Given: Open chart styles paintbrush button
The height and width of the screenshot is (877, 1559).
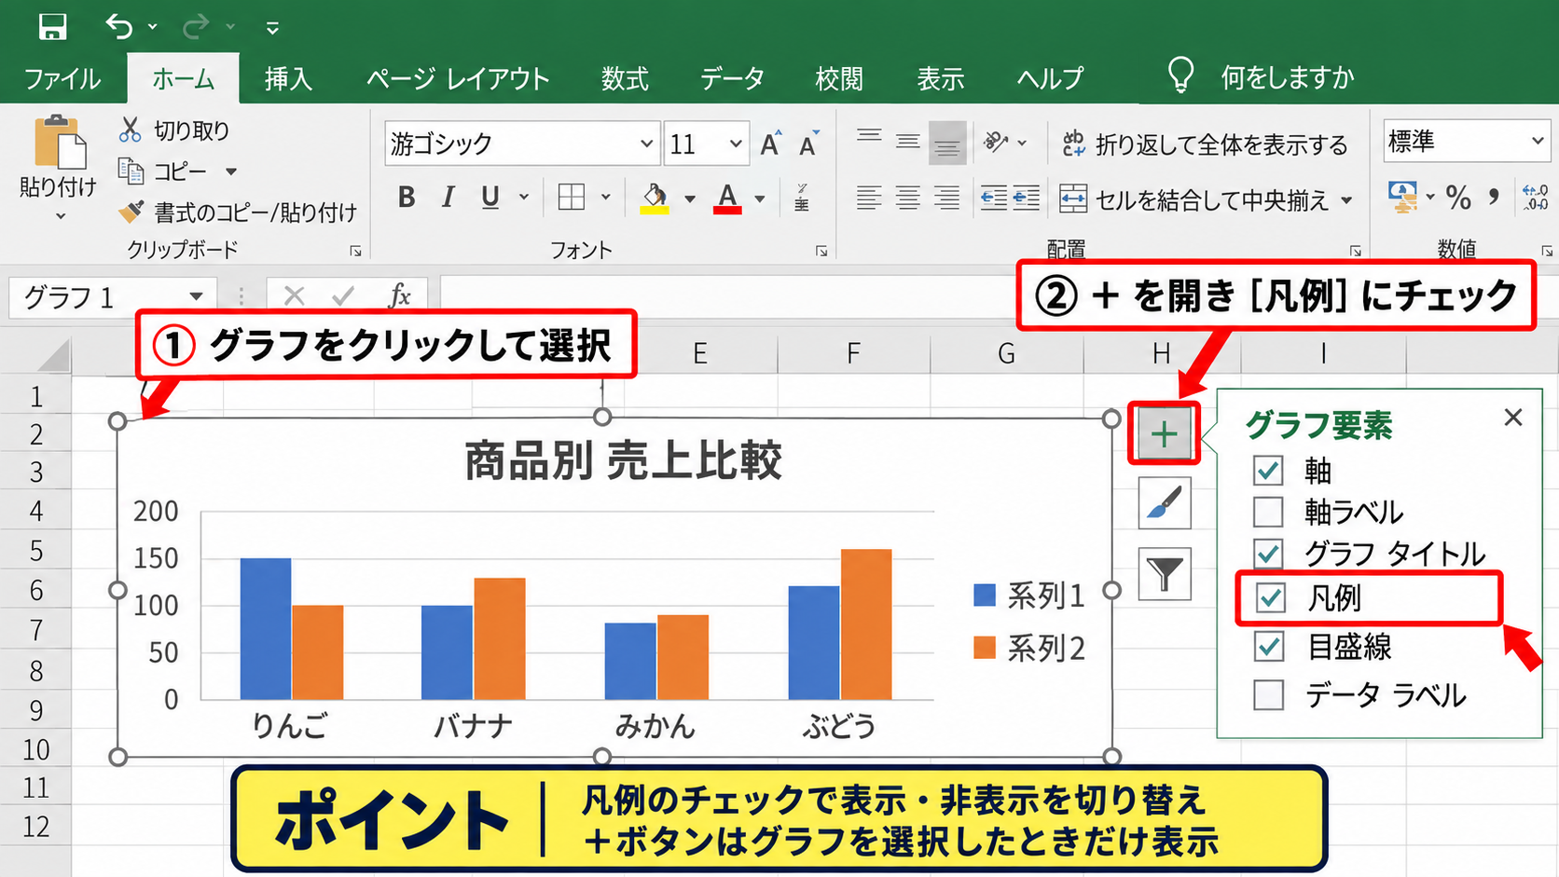Looking at the screenshot, I should point(1165,503).
